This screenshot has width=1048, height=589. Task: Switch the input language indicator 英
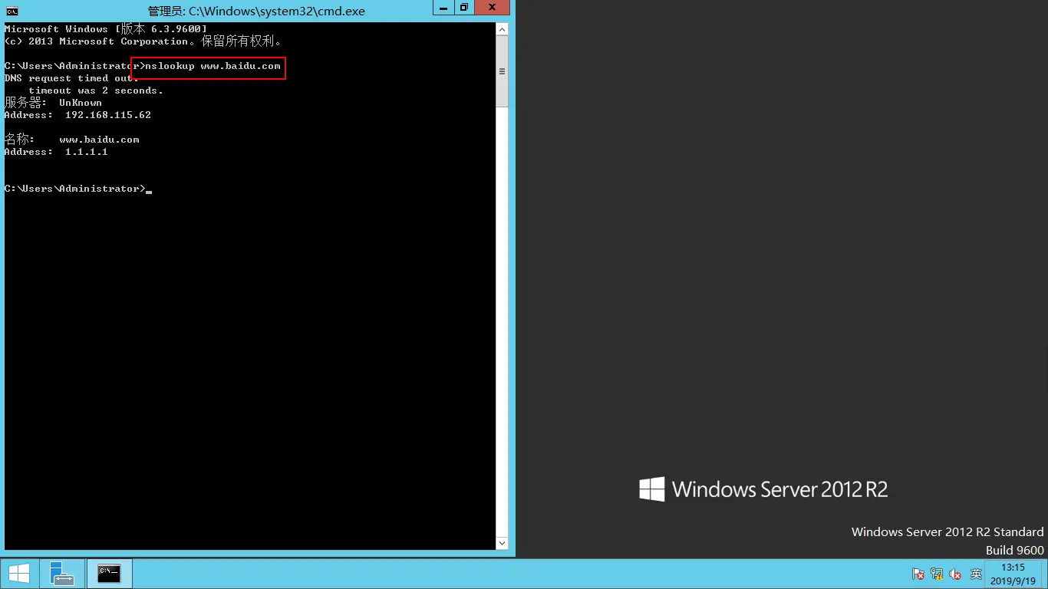(x=976, y=574)
